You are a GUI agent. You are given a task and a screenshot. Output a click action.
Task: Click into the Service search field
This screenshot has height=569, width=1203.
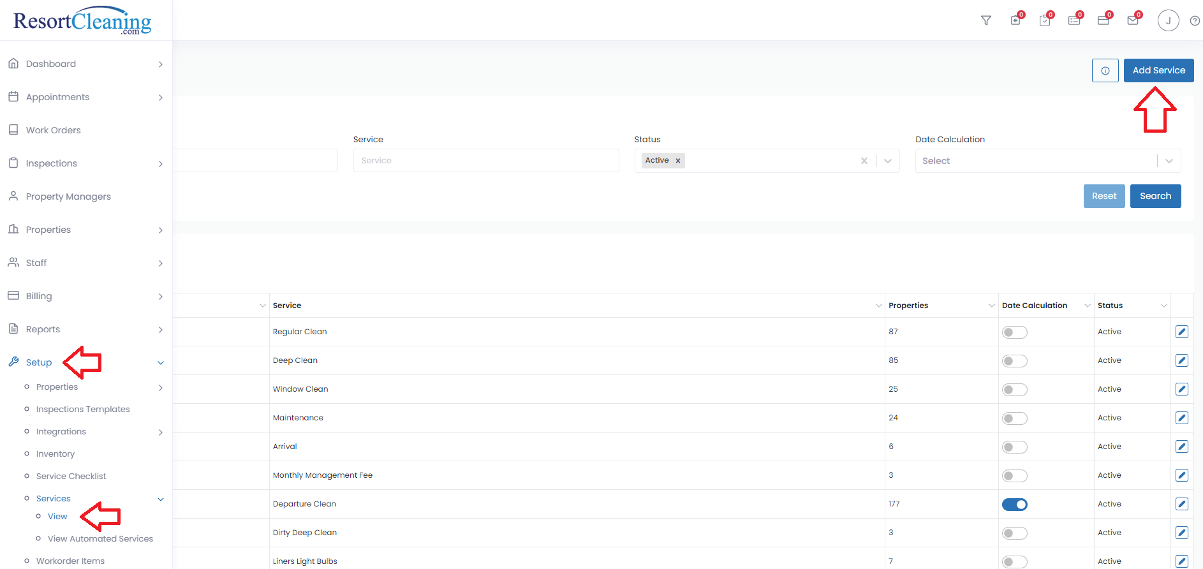[x=485, y=161]
